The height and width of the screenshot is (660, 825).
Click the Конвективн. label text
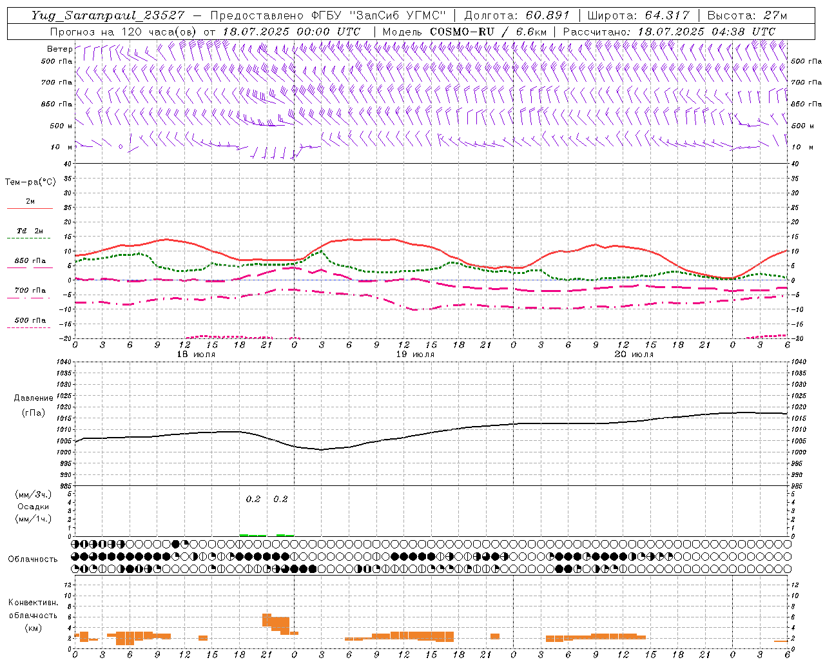[33, 603]
